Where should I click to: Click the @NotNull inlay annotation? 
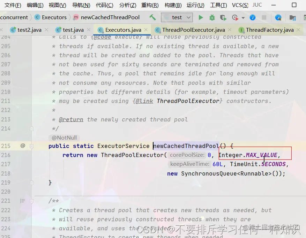click(64, 137)
